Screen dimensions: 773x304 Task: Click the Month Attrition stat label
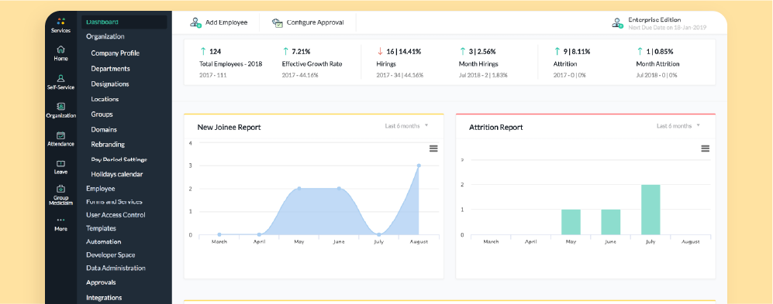click(658, 64)
